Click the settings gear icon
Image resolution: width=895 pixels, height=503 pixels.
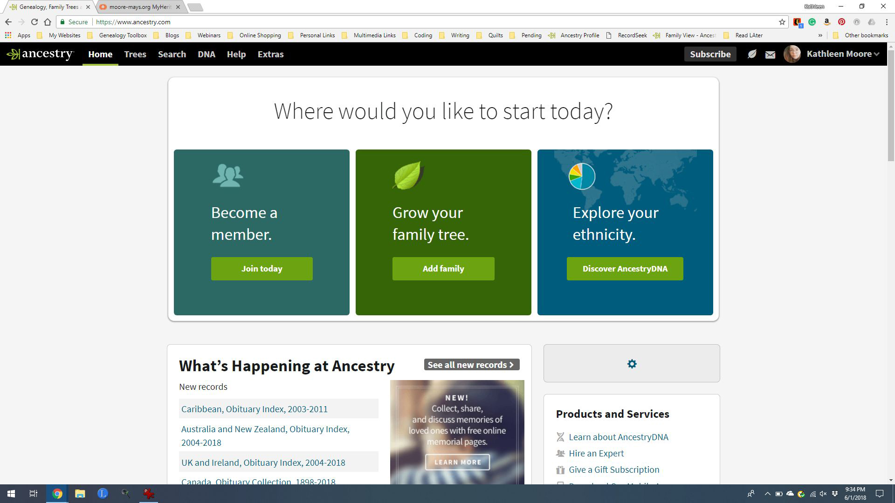coord(632,364)
